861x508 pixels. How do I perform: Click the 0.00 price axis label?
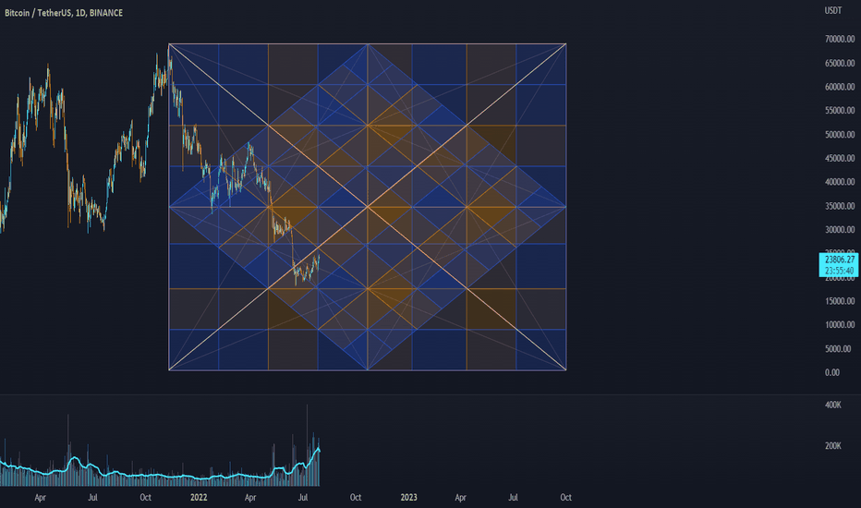tap(831, 372)
